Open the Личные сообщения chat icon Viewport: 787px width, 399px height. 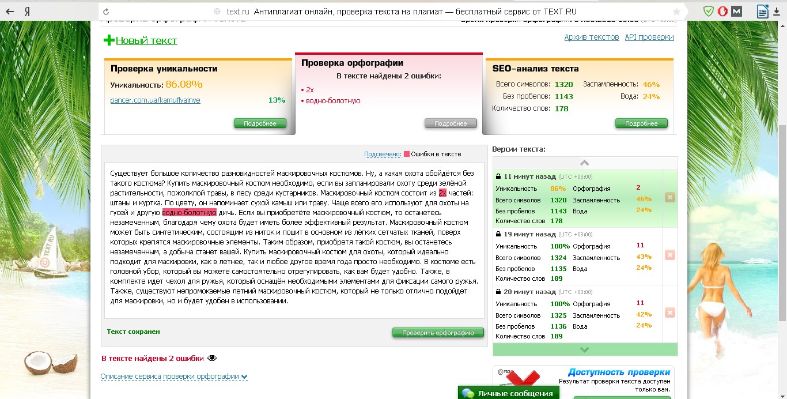click(468, 394)
